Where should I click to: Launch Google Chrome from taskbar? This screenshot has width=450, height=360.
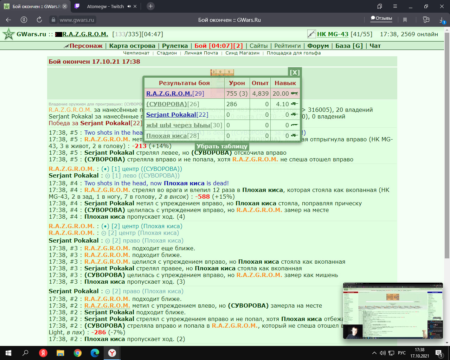pos(78,353)
